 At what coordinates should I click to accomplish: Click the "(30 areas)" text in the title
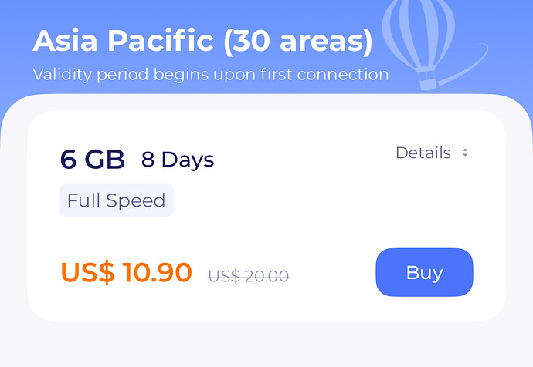click(x=297, y=41)
